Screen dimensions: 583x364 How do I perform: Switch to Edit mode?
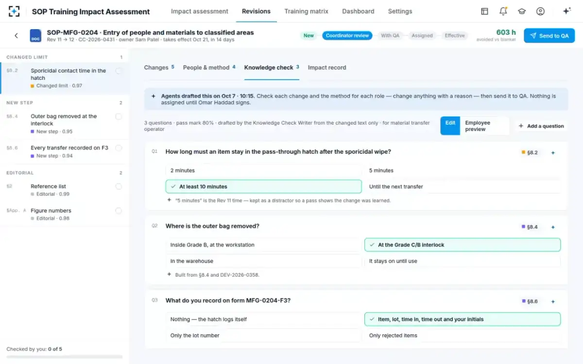point(450,126)
